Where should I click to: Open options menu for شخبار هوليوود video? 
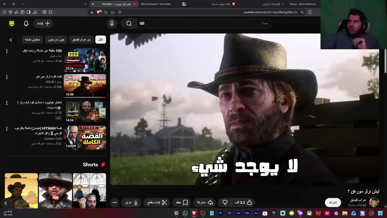(x=7, y=103)
